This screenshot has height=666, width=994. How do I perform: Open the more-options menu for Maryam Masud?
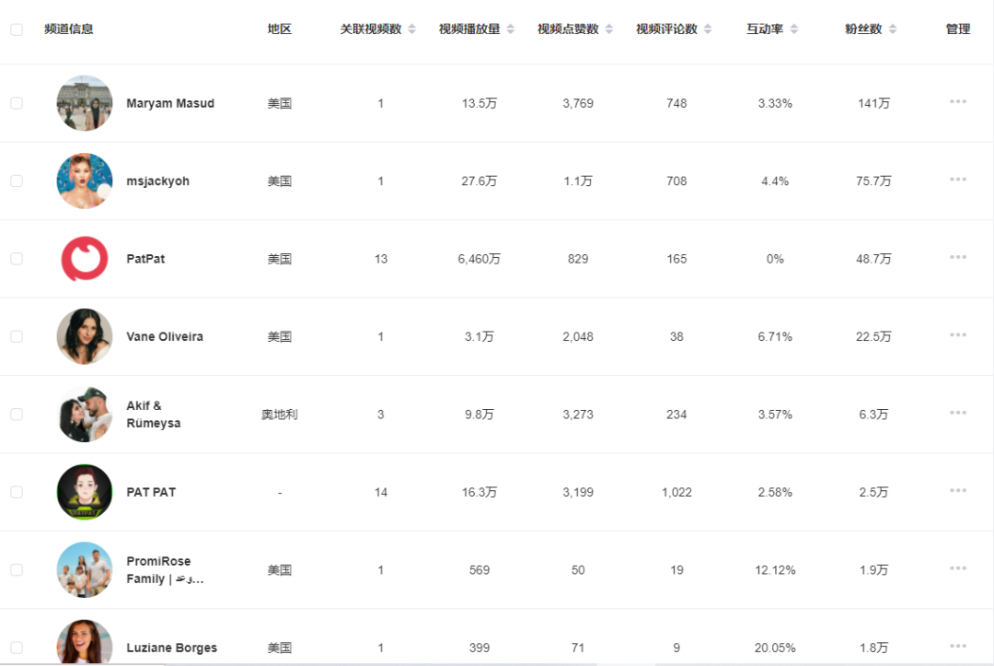(958, 101)
